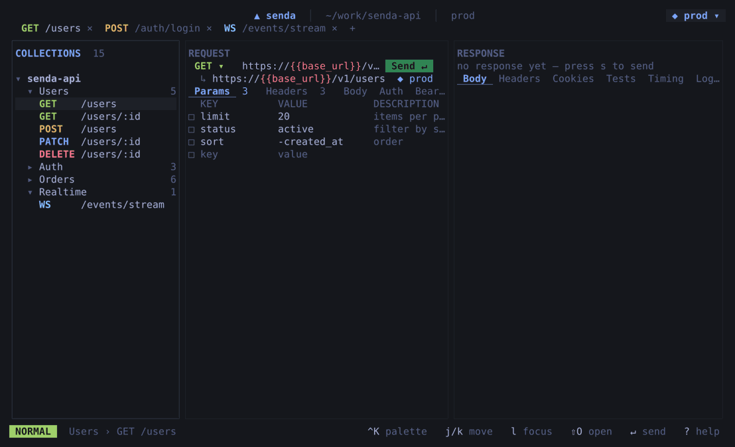Collapse the senda-api collection

click(x=19, y=79)
